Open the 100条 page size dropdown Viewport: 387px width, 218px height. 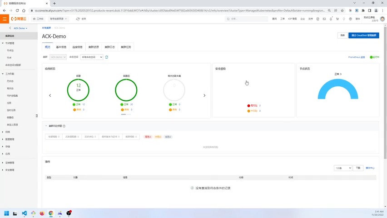(x=342, y=168)
